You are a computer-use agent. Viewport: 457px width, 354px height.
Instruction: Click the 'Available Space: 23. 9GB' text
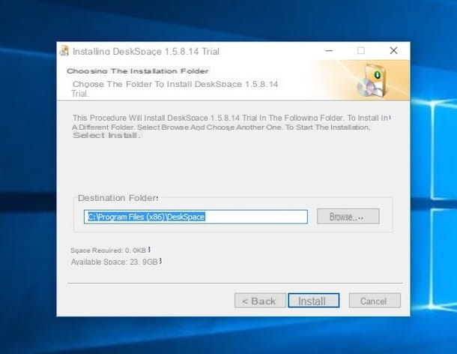click(116, 262)
